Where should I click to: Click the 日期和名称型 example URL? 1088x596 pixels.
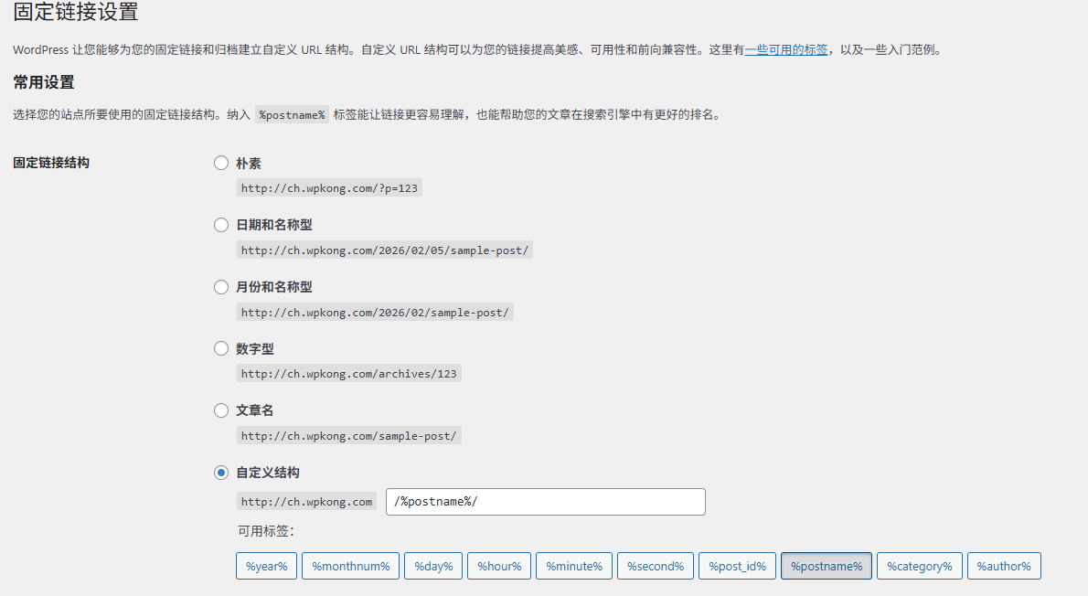(x=384, y=249)
